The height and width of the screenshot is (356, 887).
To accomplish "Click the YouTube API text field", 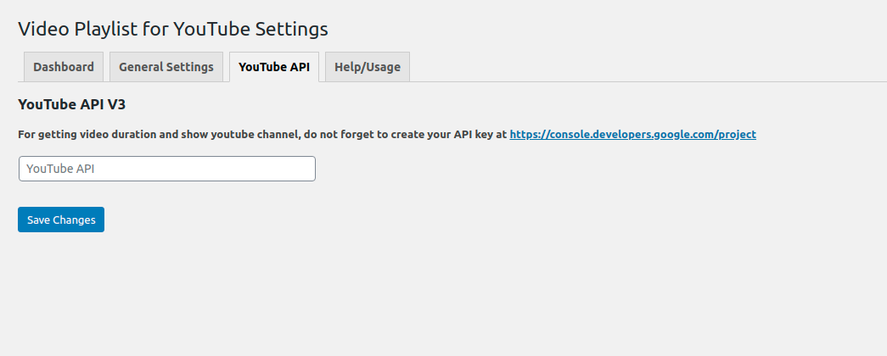I will point(167,169).
